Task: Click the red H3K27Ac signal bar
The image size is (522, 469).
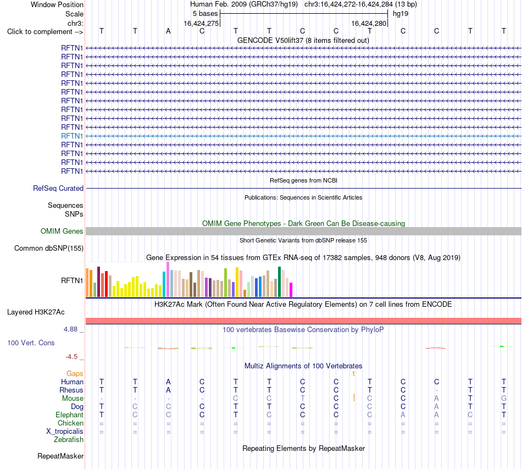Action: pyautogui.click(x=303, y=321)
